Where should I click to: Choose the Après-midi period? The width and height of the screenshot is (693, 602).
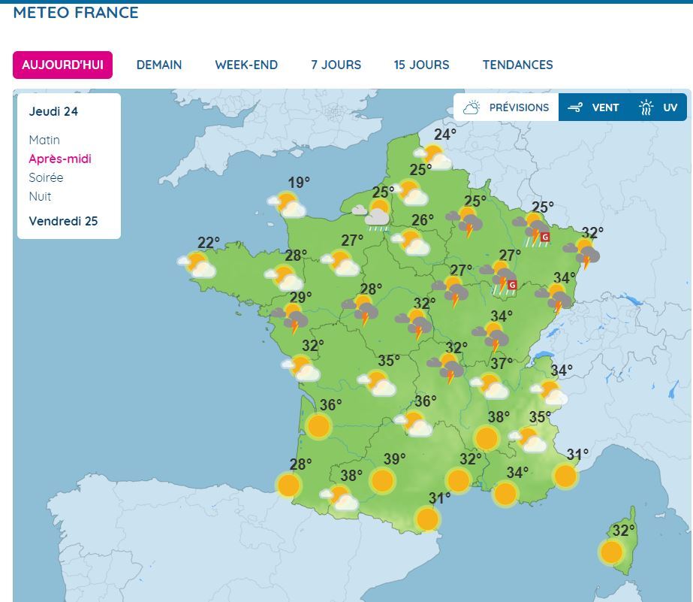(x=60, y=159)
